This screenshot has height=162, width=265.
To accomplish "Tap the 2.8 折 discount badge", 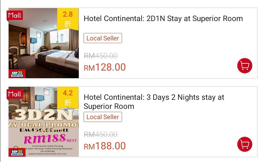I will coord(68,19).
